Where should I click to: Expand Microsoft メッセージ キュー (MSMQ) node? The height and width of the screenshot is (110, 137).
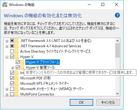[x=7, y=89]
